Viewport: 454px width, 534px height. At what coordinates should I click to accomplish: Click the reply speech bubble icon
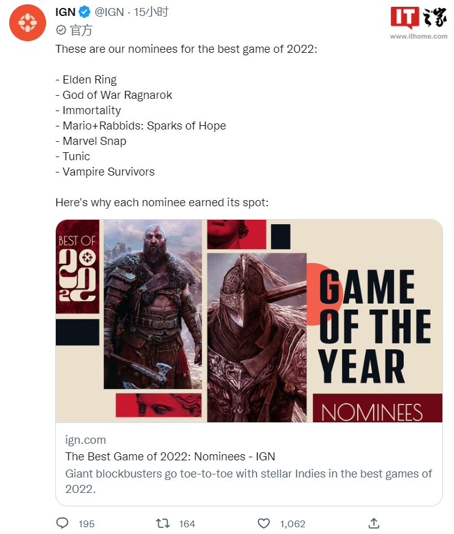[63, 524]
